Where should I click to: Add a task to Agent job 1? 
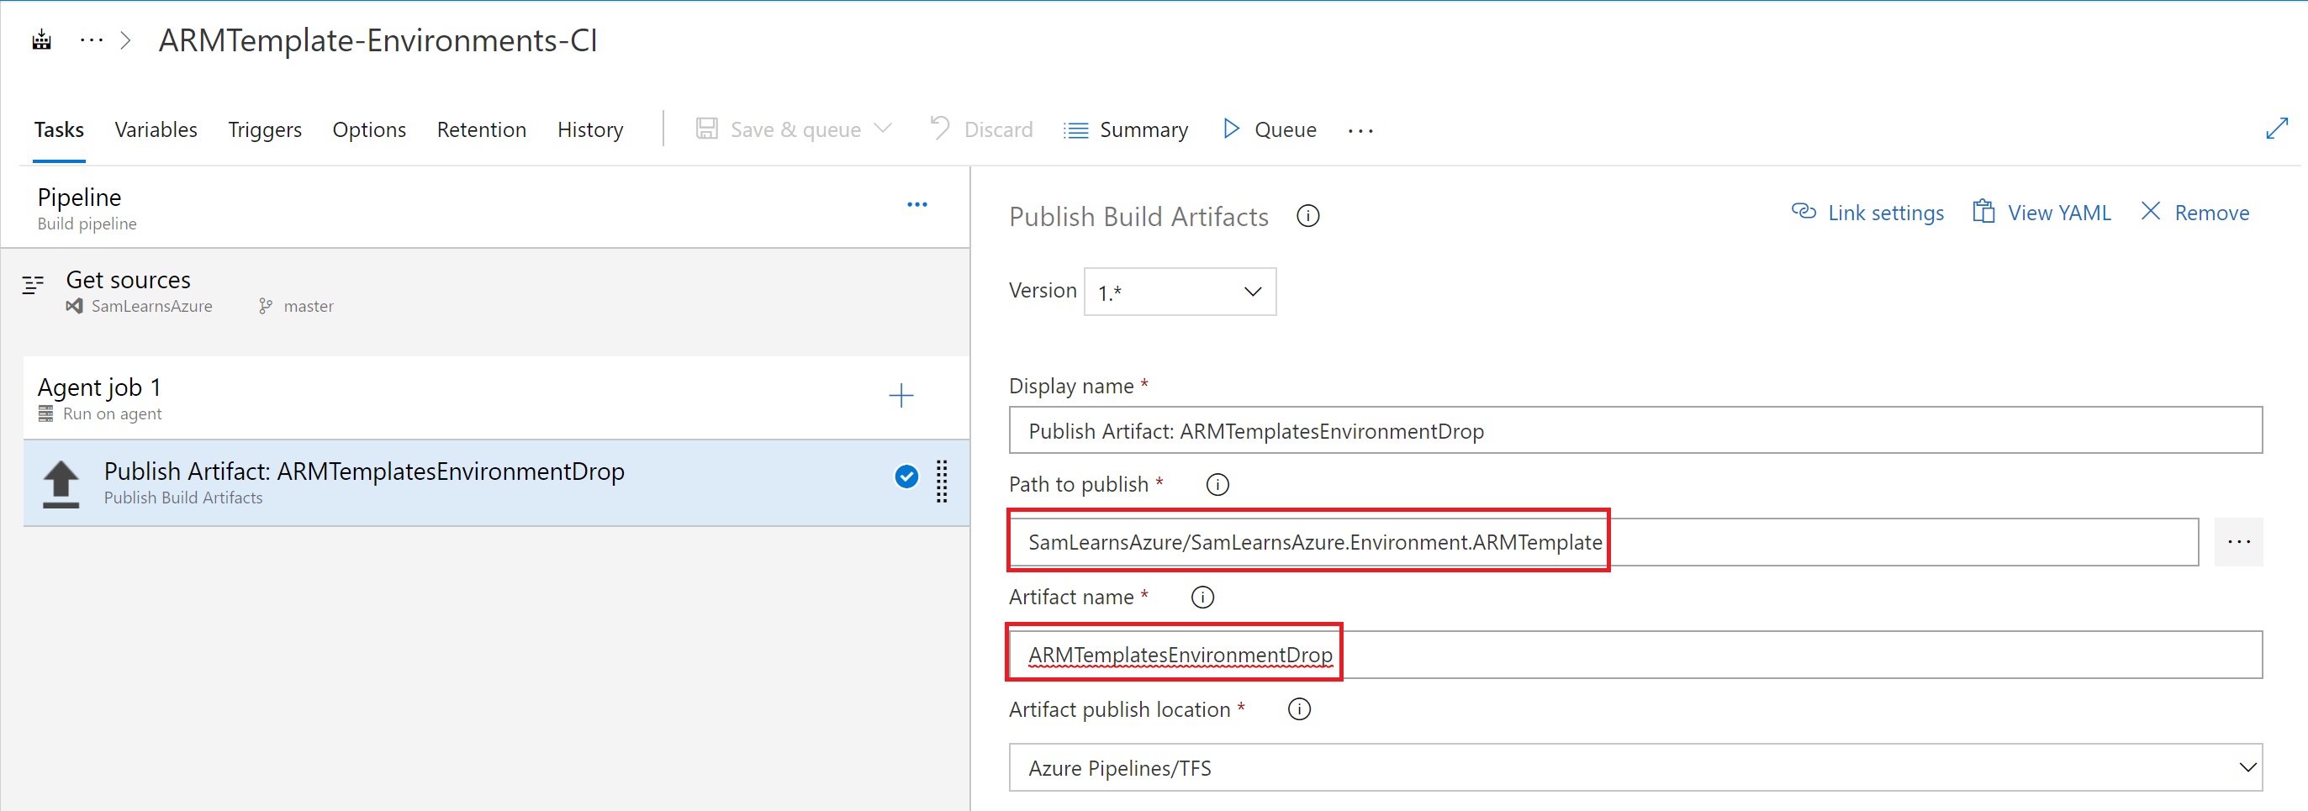pos(900,396)
